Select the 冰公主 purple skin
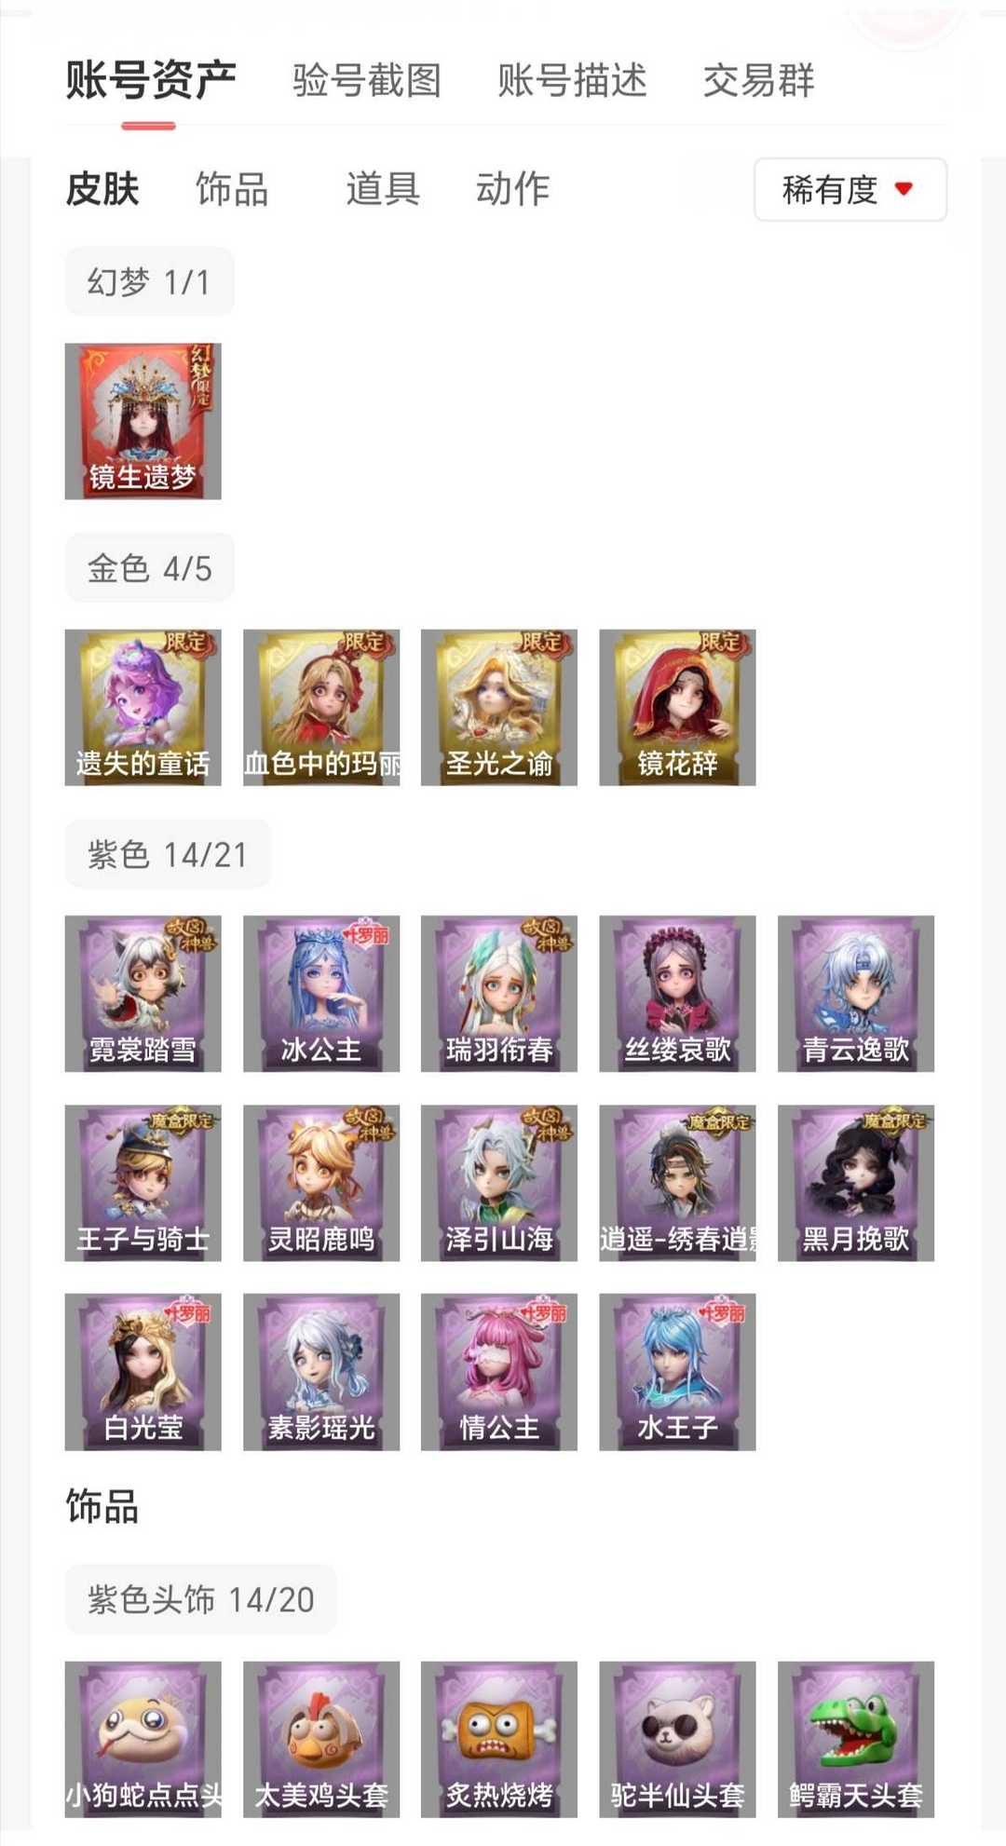1006x1846 pixels. [x=321, y=993]
